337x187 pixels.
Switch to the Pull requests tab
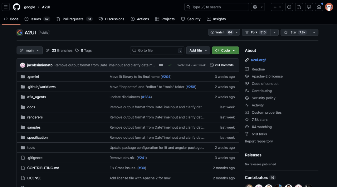coord(74,19)
